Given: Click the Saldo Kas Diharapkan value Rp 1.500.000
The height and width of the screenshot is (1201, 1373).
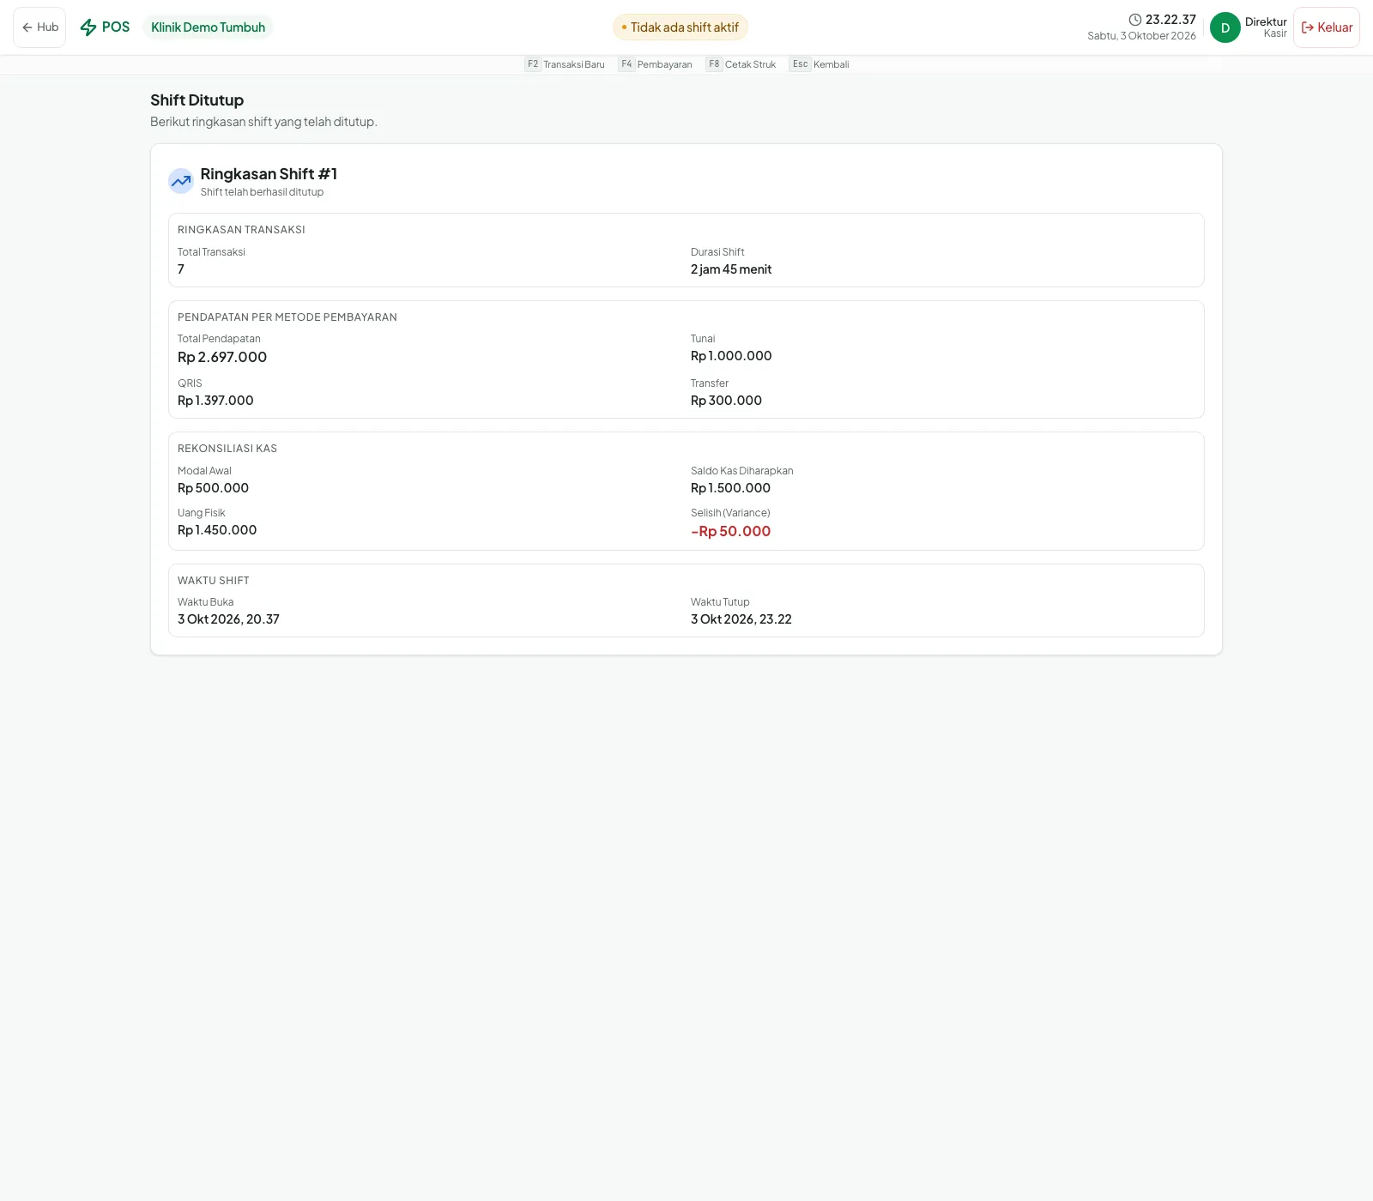Looking at the screenshot, I should tap(730, 488).
